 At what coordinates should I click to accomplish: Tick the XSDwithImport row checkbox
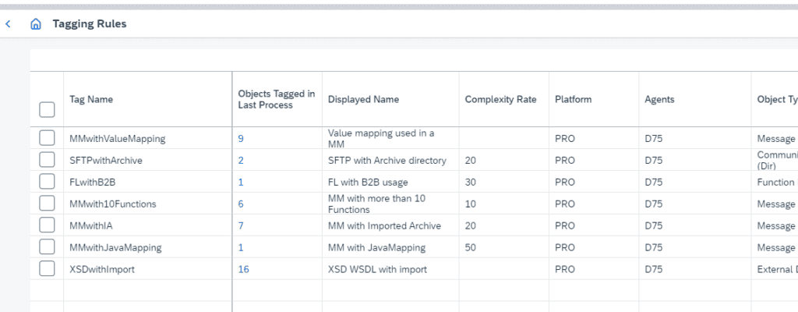tap(47, 269)
